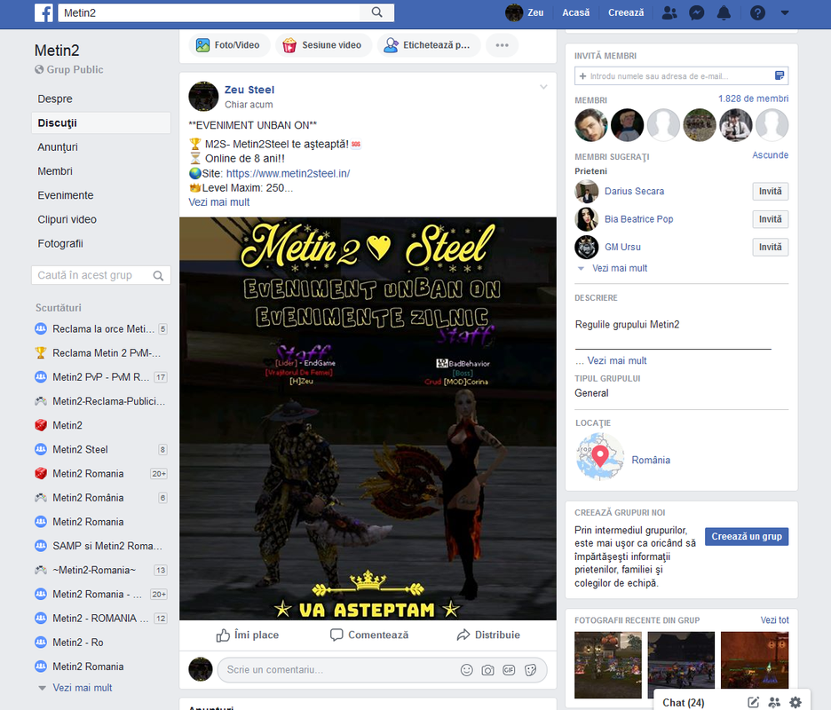Click the comment input field

coord(339,670)
